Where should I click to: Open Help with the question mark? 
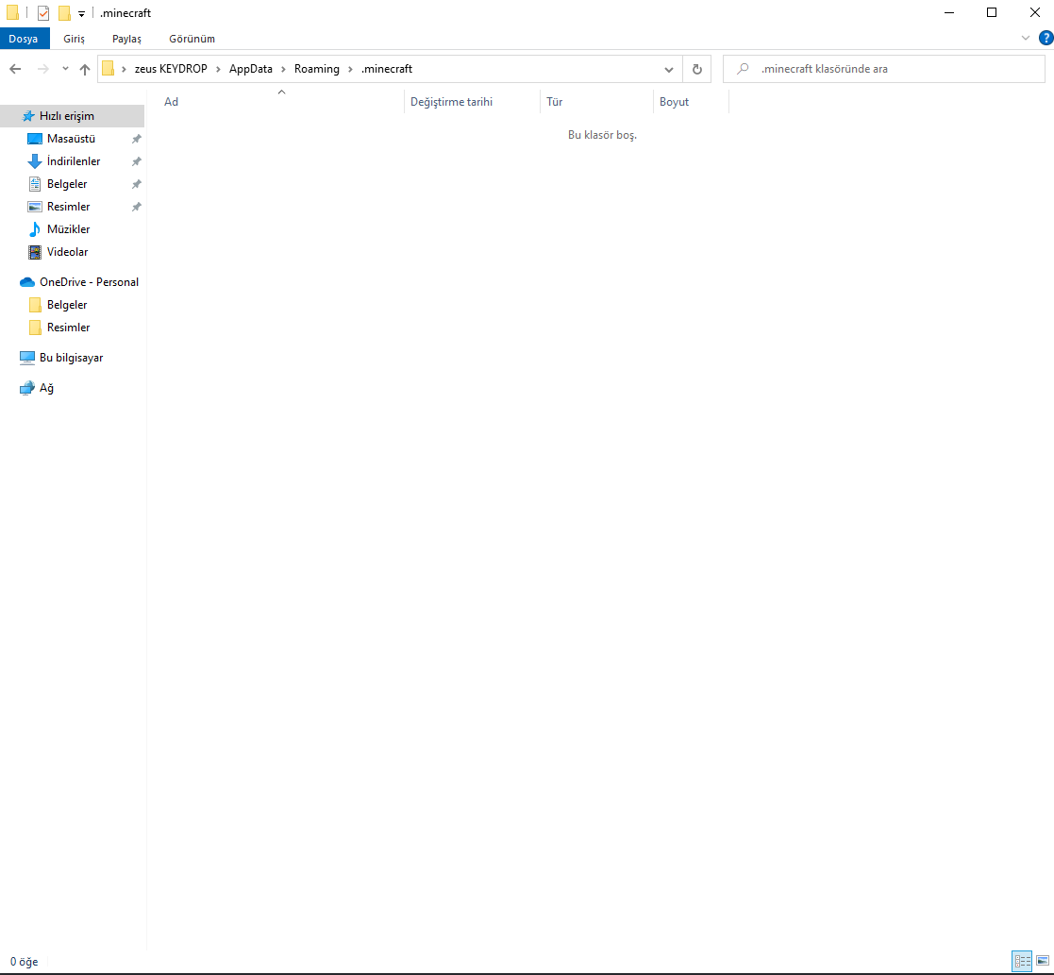point(1046,38)
